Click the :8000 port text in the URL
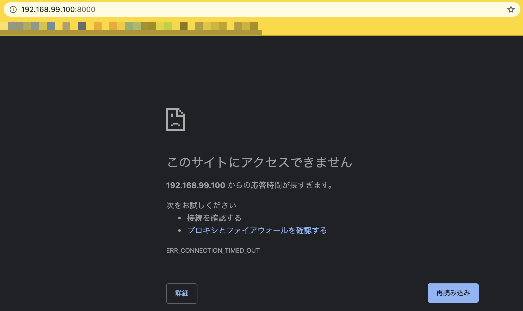Screen dimensions: 523x311 coord(85,10)
